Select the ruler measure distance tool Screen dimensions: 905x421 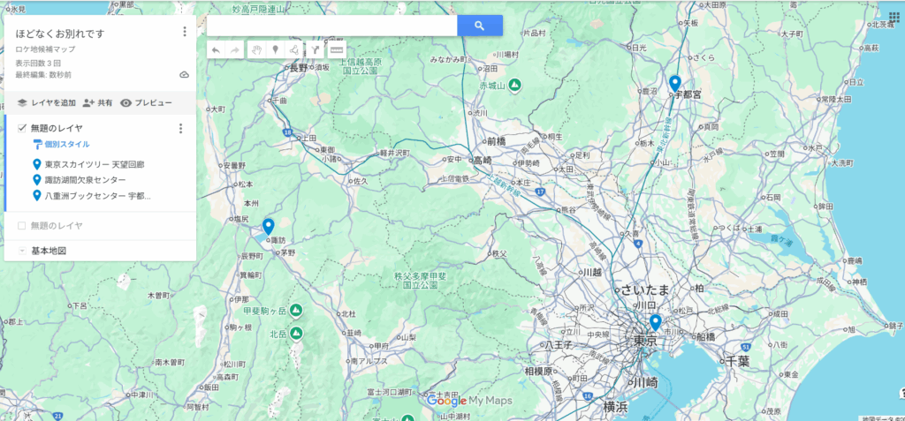(x=337, y=50)
